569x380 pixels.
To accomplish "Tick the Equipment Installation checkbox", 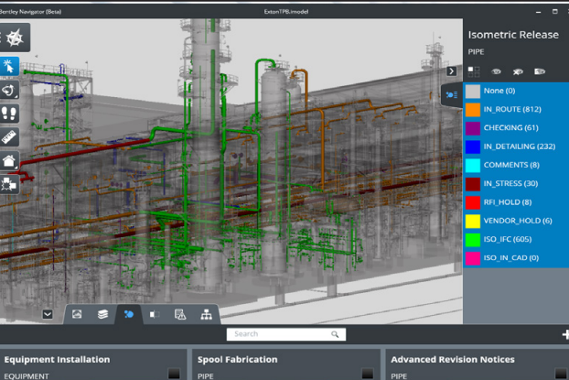I will tap(173, 373).
